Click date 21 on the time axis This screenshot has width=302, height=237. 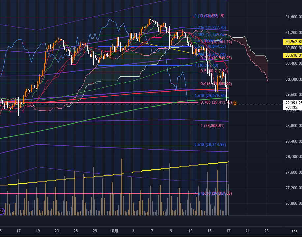(x=248, y=231)
